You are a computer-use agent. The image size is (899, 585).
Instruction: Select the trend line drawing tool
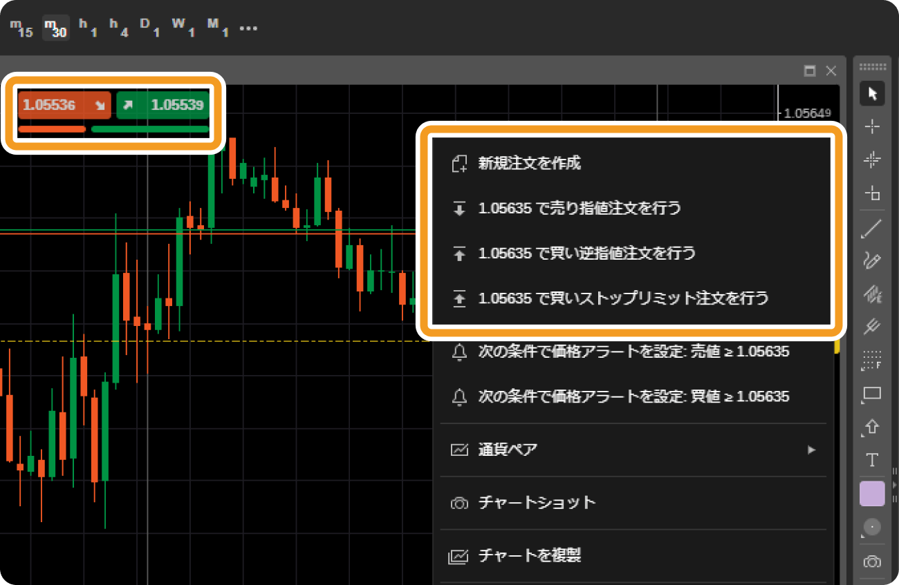872,228
